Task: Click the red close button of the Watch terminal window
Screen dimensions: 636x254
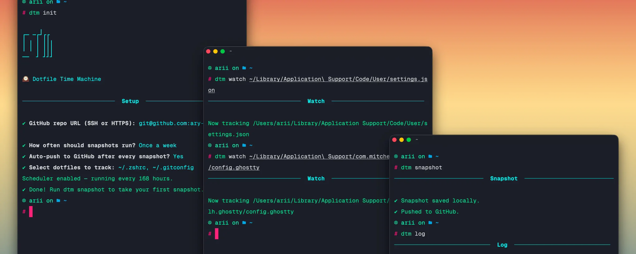Action: pos(208,51)
